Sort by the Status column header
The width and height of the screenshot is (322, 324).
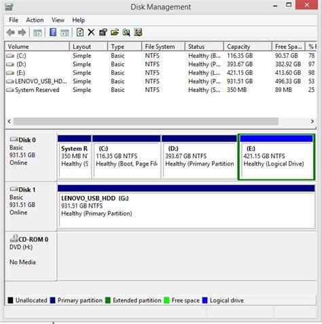coord(204,47)
